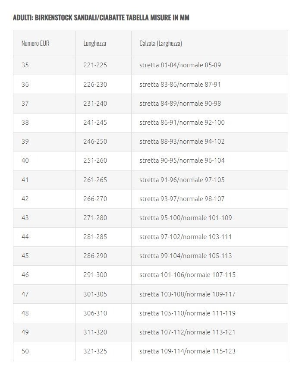Select the length cell 226-230
The image size is (302, 375).
pyautogui.click(x=95, y=84)
